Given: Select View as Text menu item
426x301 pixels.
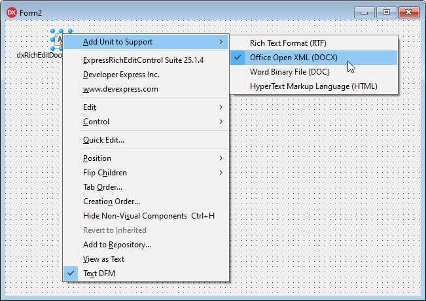Looking at the screenshot, I should (x=146, y=259).
